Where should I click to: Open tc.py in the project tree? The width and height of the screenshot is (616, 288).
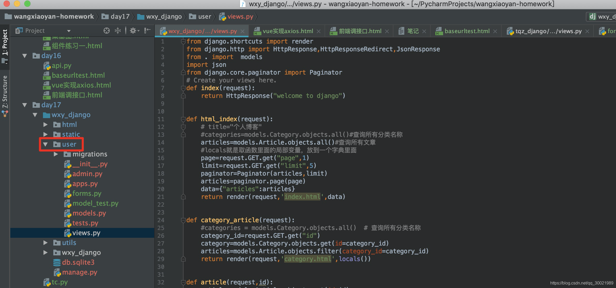point(55,282)
